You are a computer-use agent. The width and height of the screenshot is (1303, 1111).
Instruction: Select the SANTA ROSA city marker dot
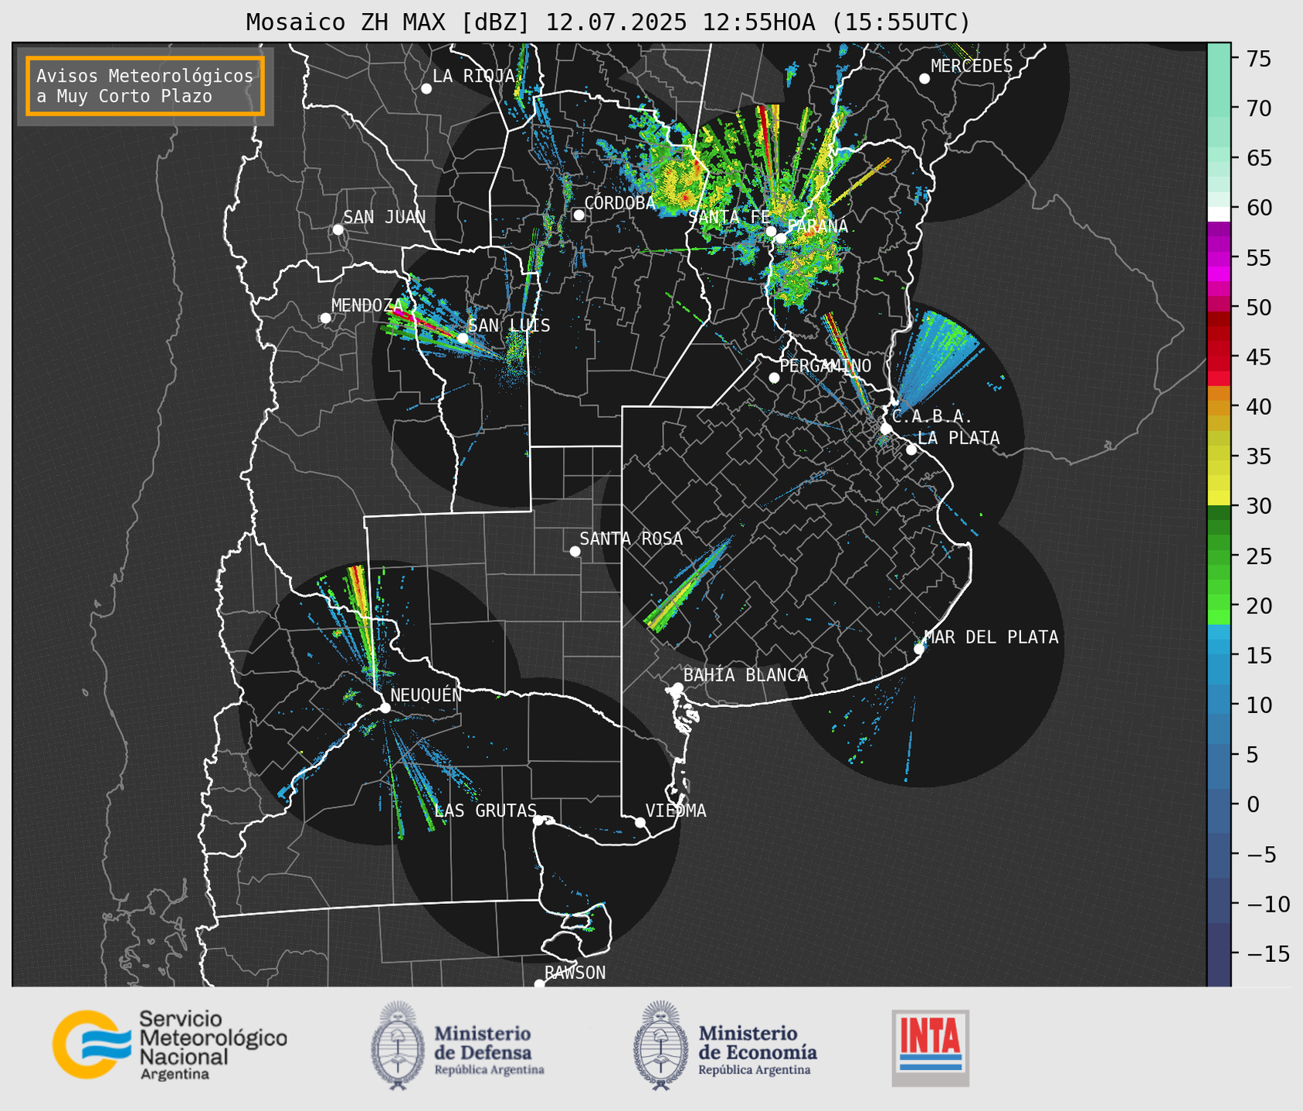click(575, 551)
